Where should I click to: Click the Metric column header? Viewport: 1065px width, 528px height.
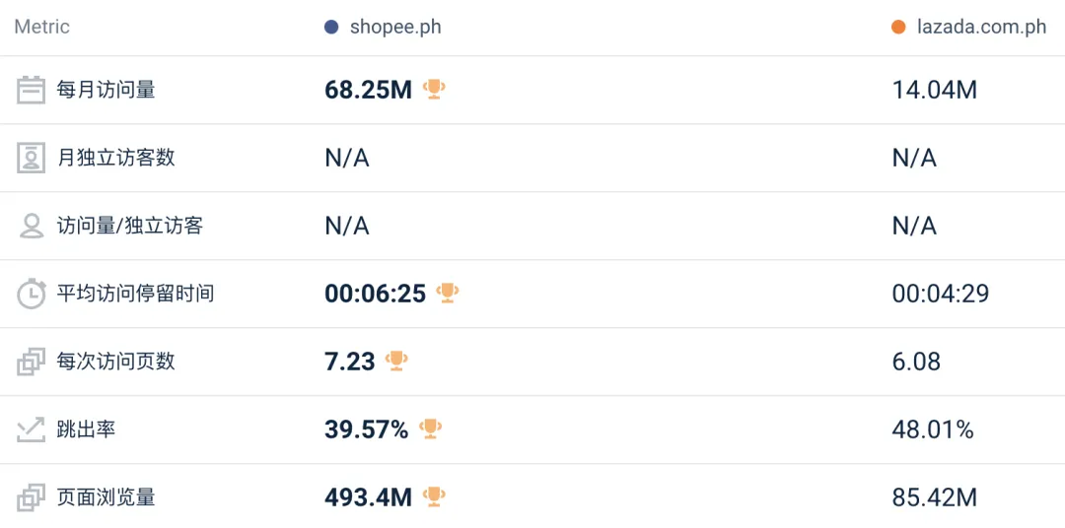(x=42, y=28)
